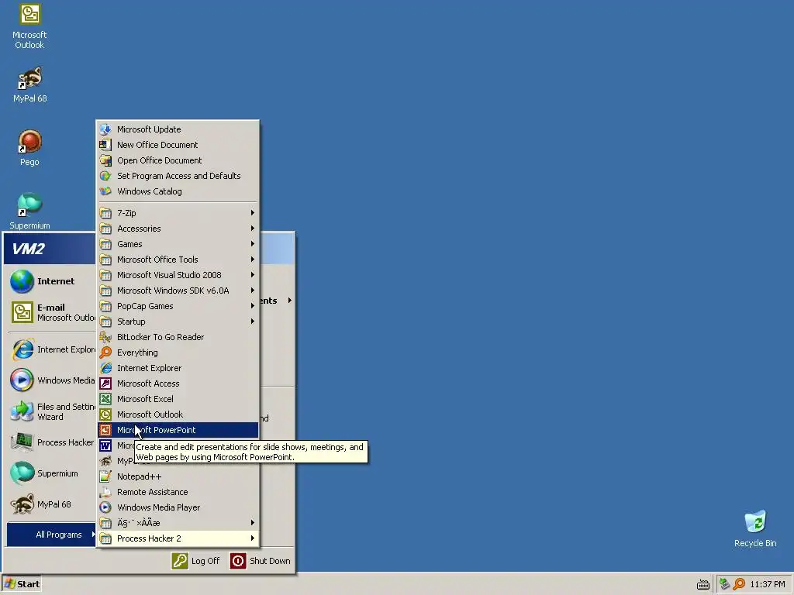Screen dimensions: 794x595
Task: Expand the 7-Zip submenu arrow
Action: click(252, 213)
